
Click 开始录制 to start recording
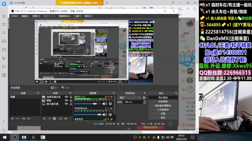[163, 102]
